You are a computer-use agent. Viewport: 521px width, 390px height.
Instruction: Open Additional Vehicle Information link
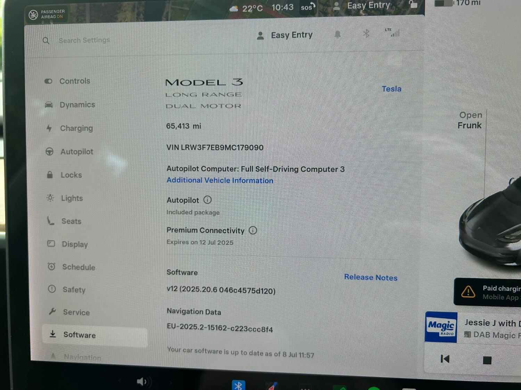point(220,180)
